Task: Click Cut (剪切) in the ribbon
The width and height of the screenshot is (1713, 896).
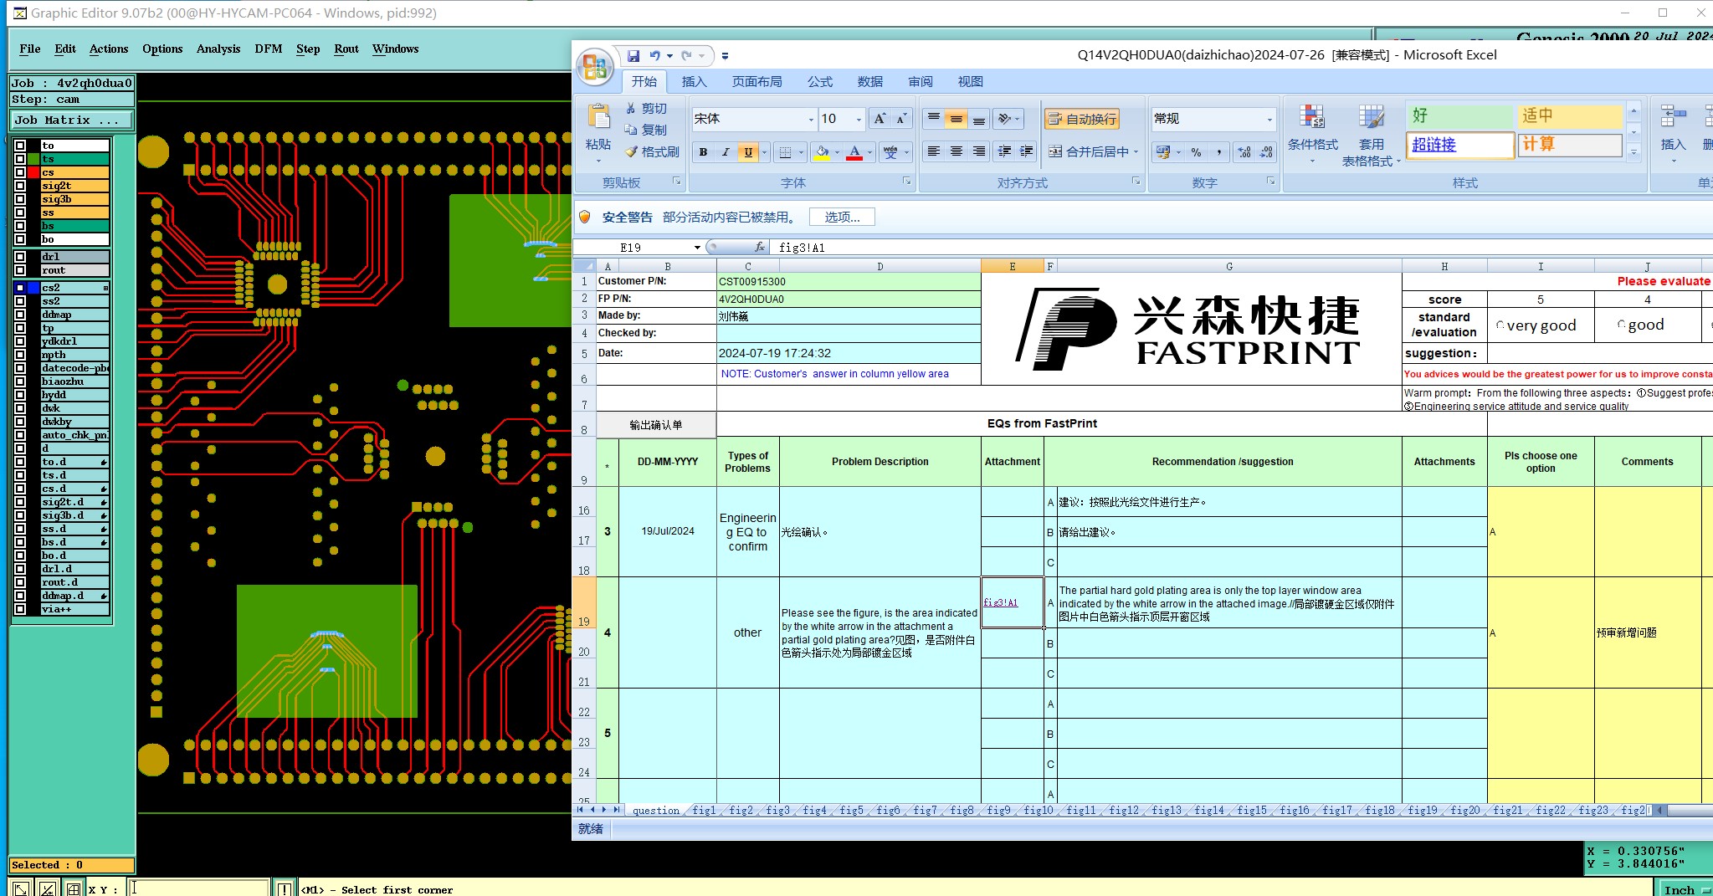Action: 646,109
